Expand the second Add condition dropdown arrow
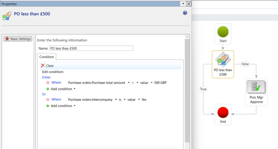Viewport: 278px width, 149px height. [75, 106]
